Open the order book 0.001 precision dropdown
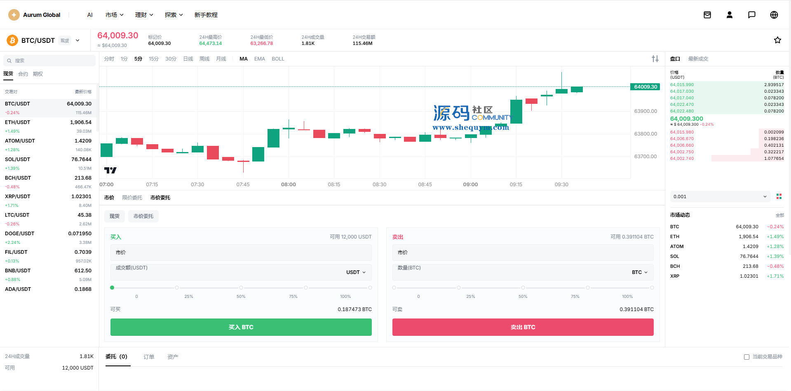Image resolution: width=791 pixels, height=391 pixels. 720,197
